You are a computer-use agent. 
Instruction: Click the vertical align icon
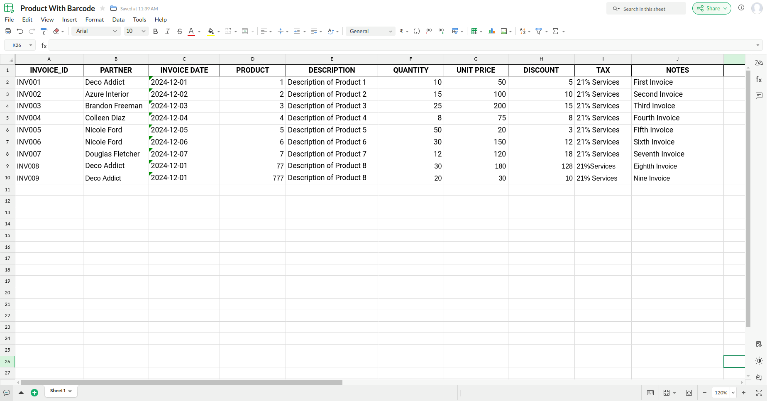pos(281,31)
